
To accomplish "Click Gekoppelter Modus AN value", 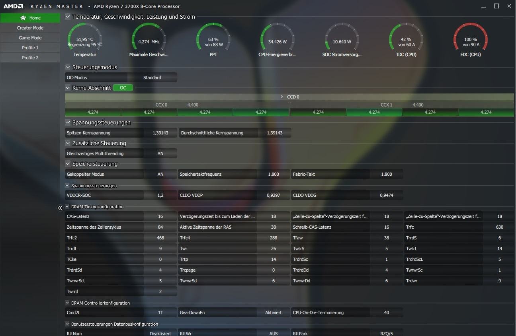I will pos(160,174).
